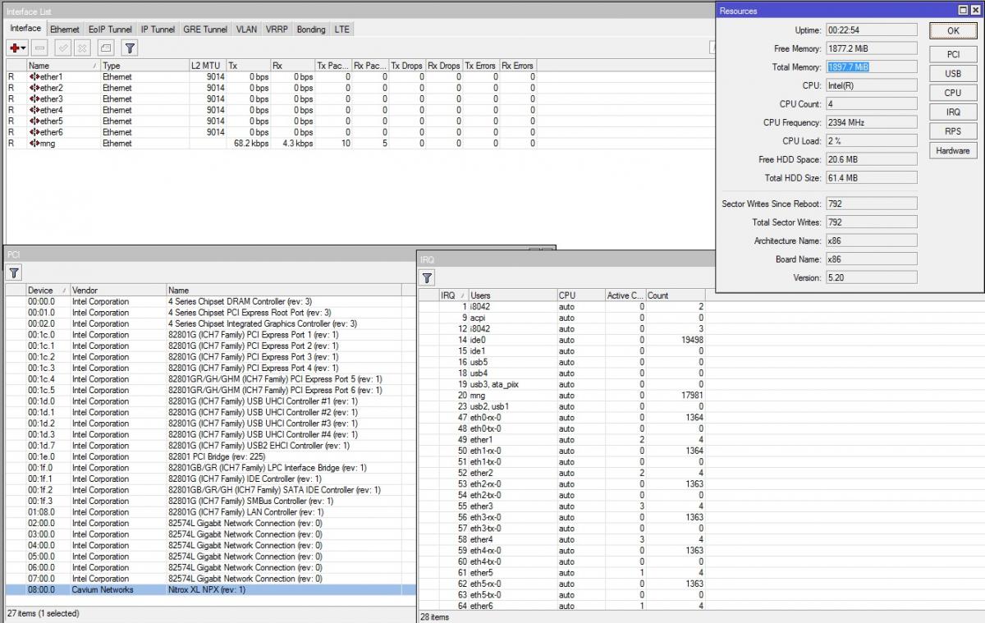Click the enable checkmark toolbar button
The width and height of the screenshot is (985, 623).
pyautogui.click(x=62, y=48)
